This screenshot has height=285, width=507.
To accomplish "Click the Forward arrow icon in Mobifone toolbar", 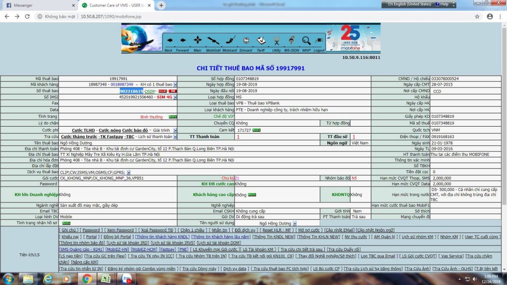I will point(183,41).
